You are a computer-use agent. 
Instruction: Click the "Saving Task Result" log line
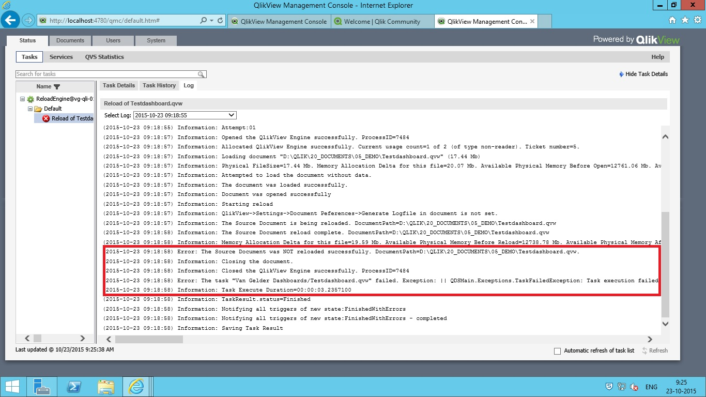pos(193,328)
